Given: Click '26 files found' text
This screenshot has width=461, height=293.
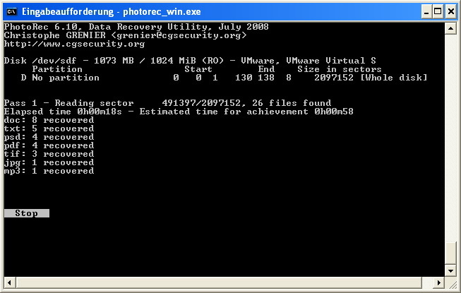Looking at the screenshot, I should pyautogui.click(x=292, y=103).
